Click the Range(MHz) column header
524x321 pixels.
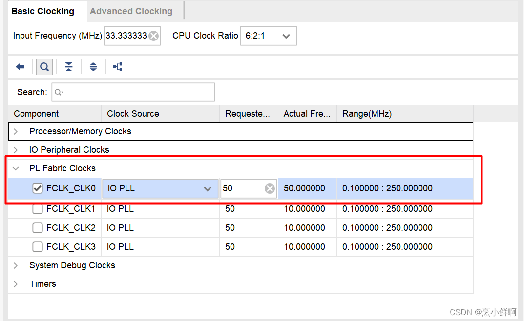(x=405, y=114)
